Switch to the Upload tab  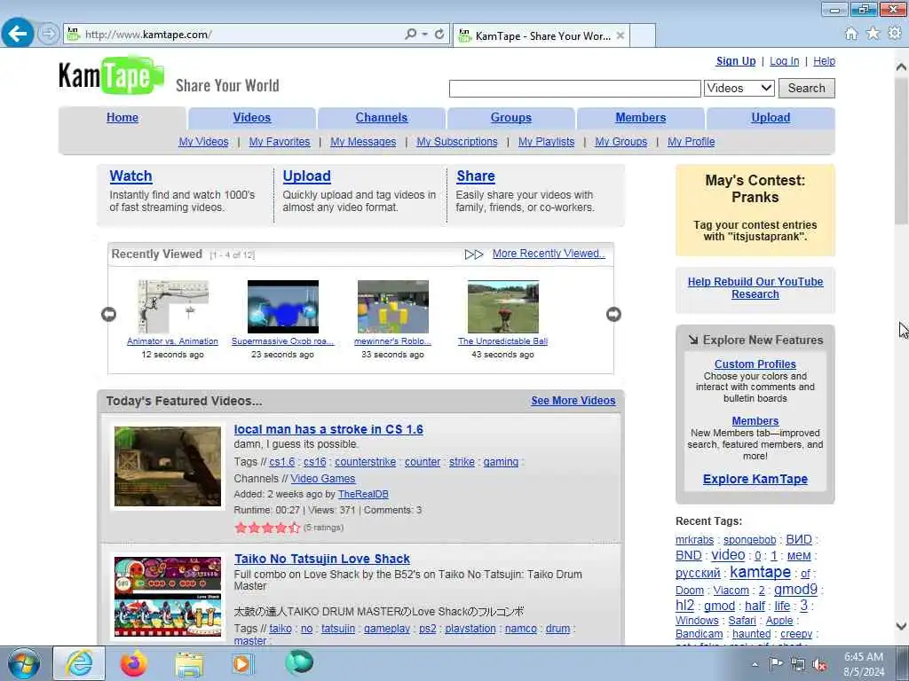[x=771, y=118]
